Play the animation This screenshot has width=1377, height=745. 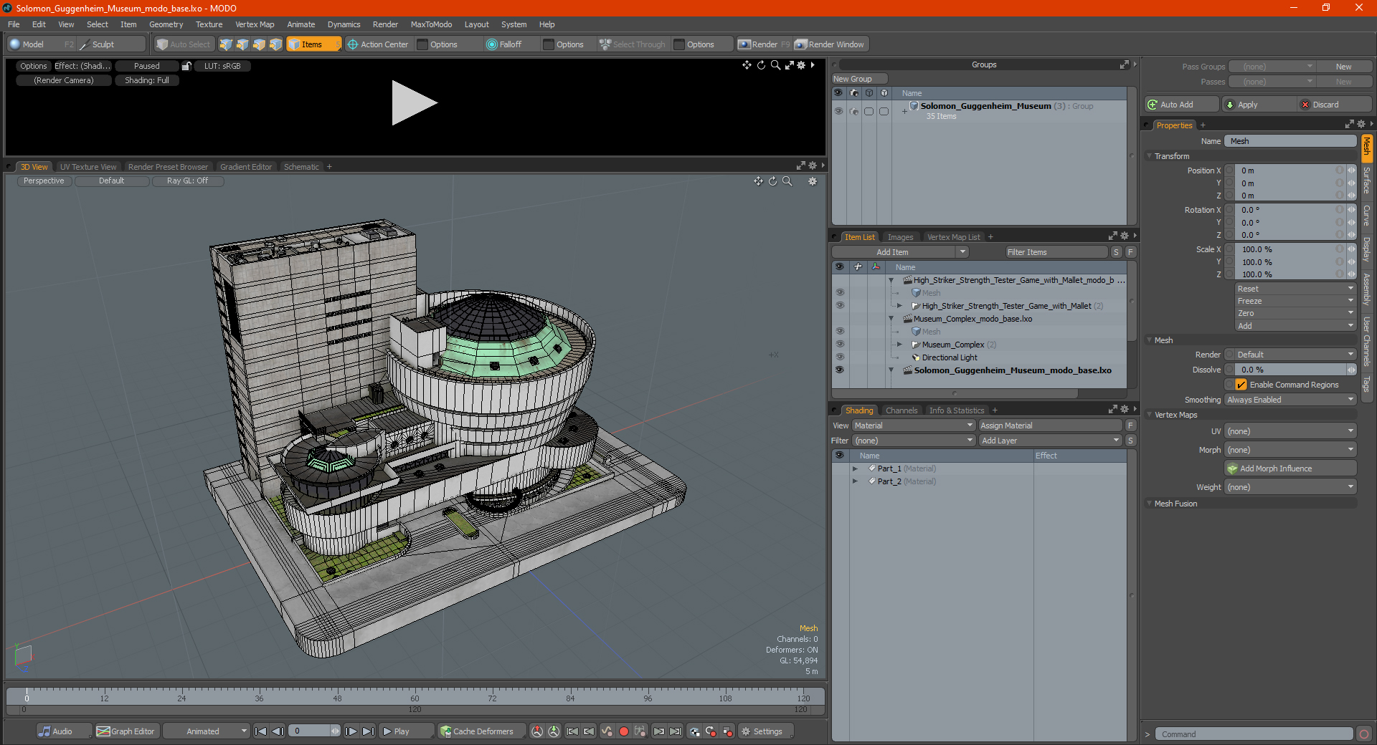tap(405, 731)
